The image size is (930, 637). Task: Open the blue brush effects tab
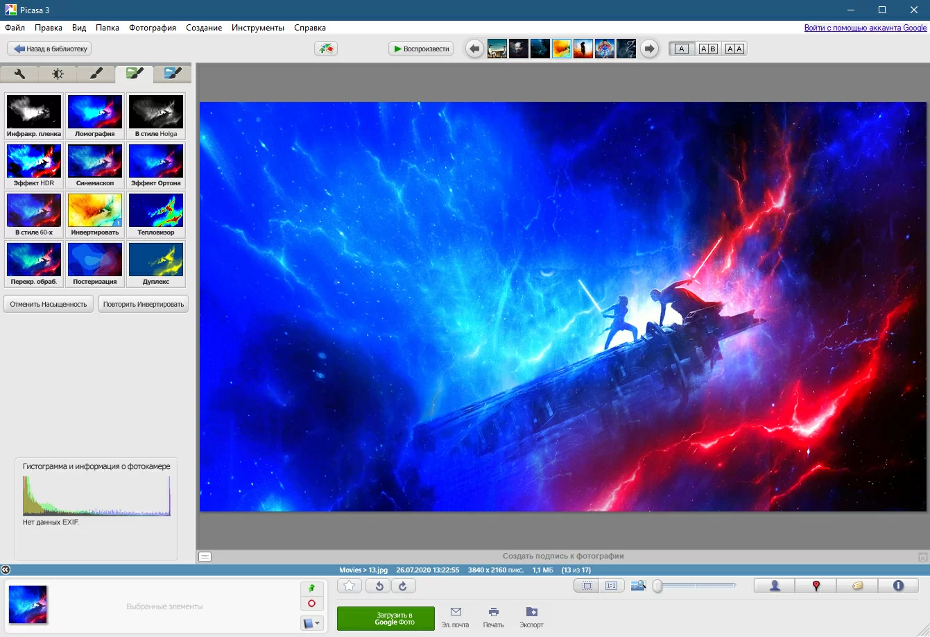pyautogui.click(x=173, y=74)
